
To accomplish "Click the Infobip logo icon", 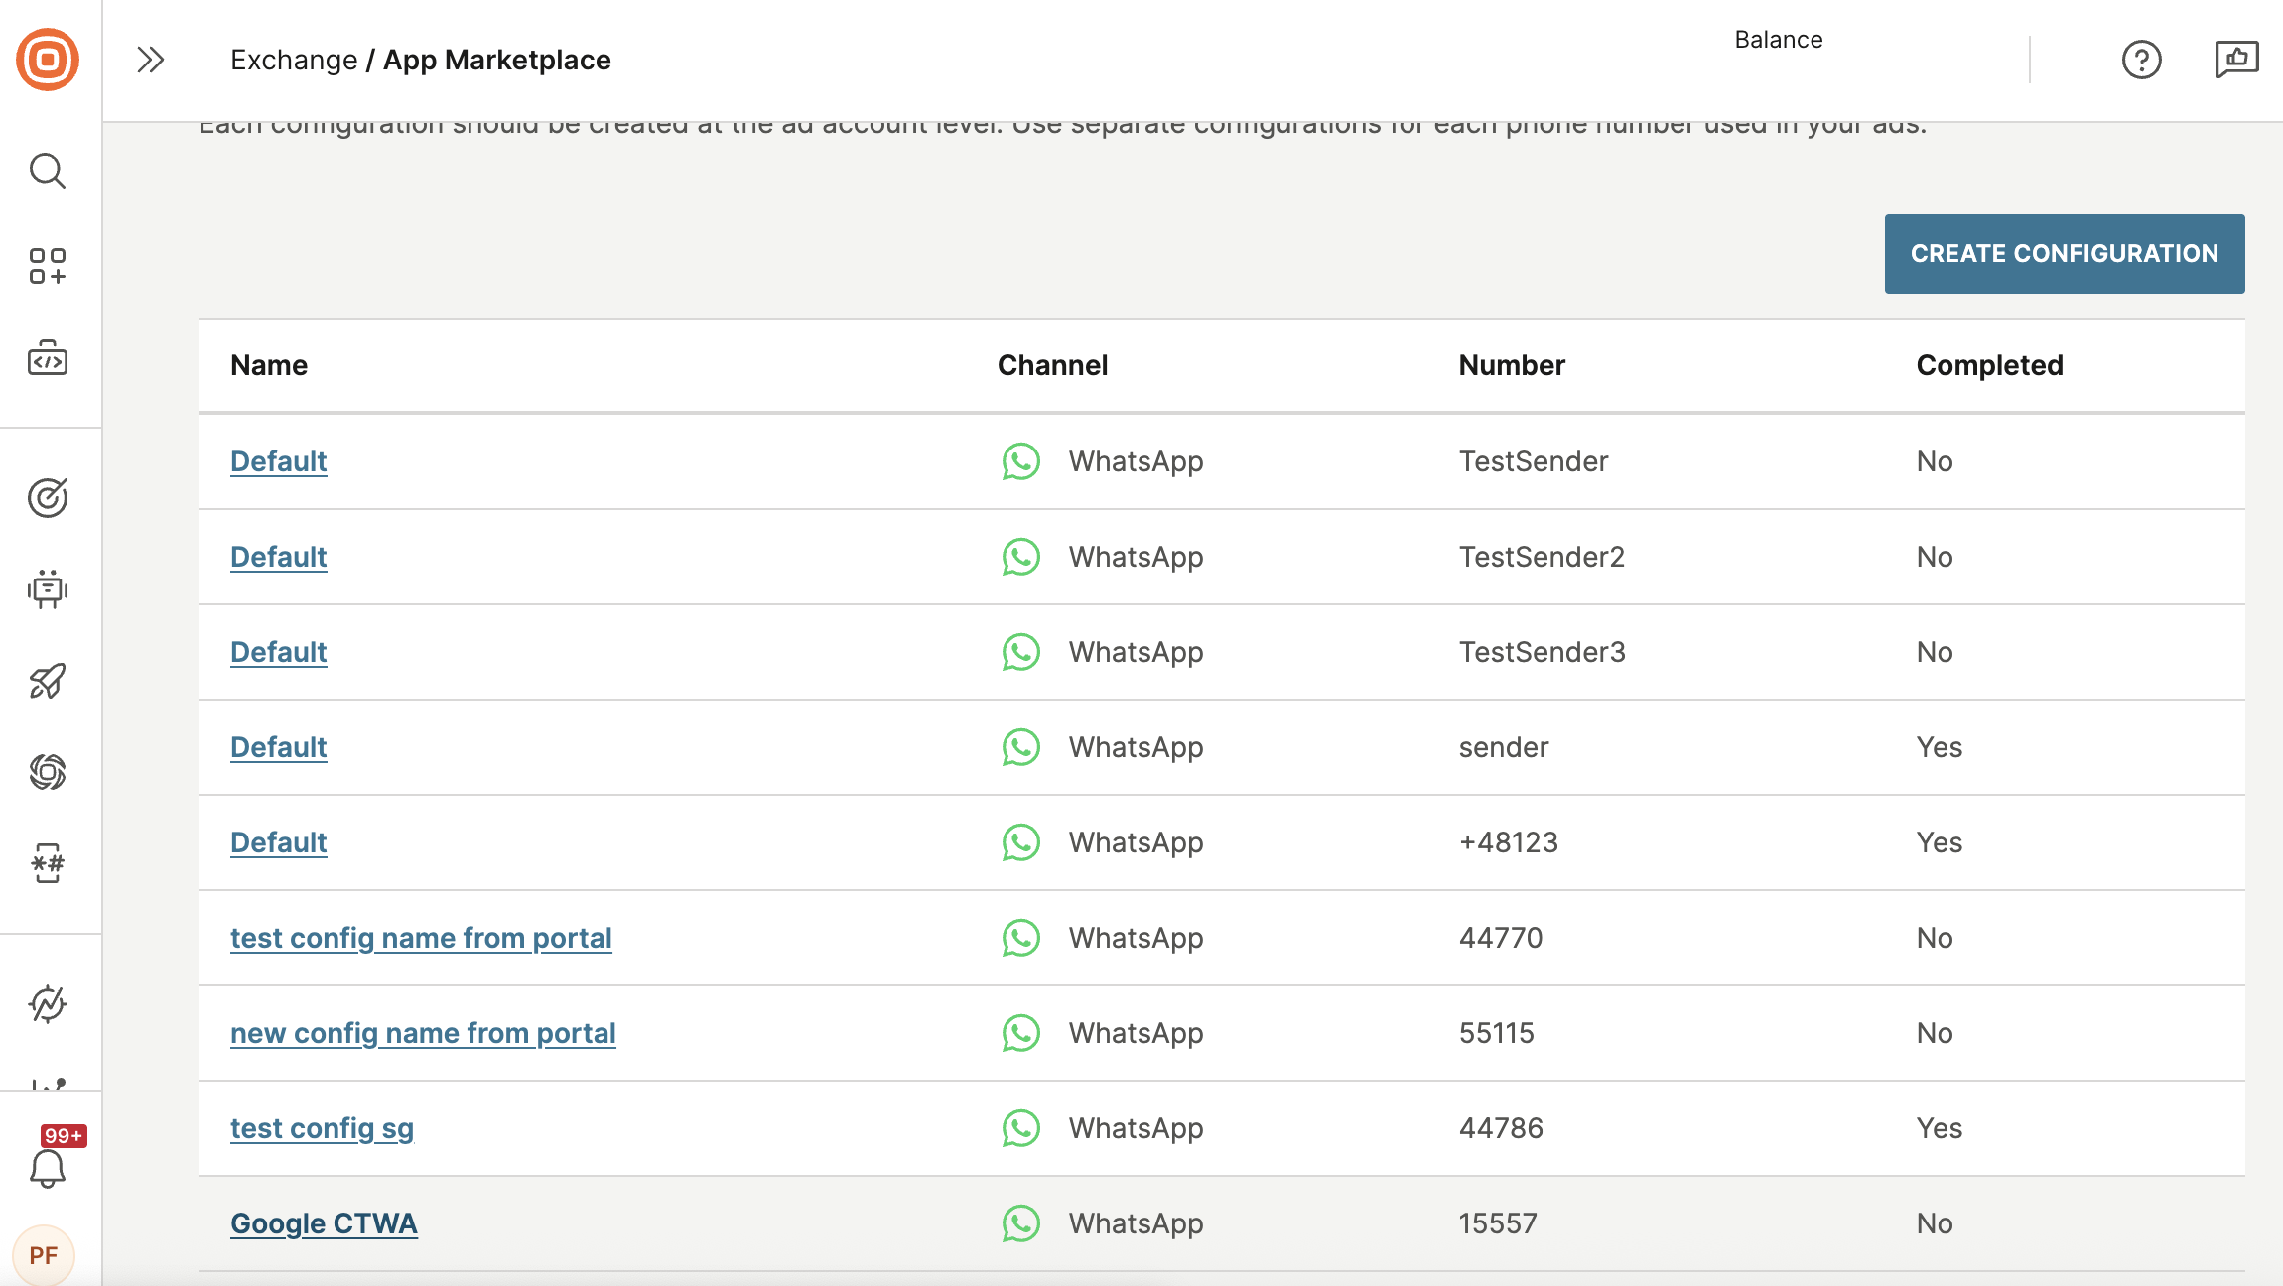I will tap(48, 60).
